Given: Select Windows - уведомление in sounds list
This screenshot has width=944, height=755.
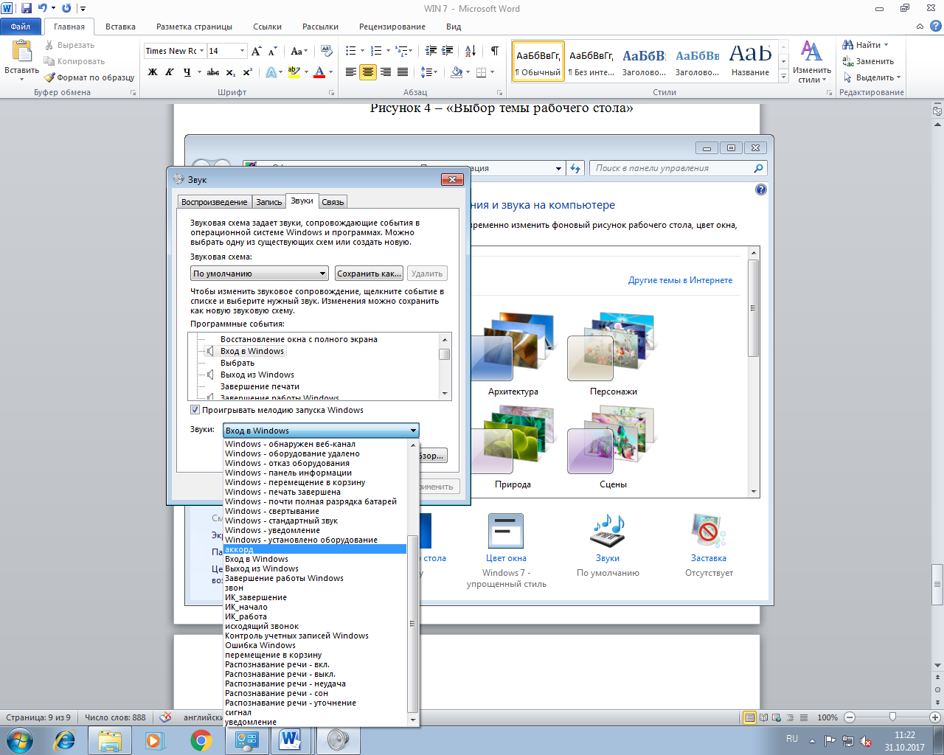Looking at the screenshot, I should pyautogui.click(x=272, y=530).
